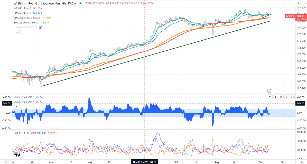
Task: Click the red countdown 02:57:00 label
Action: [301, 19]
